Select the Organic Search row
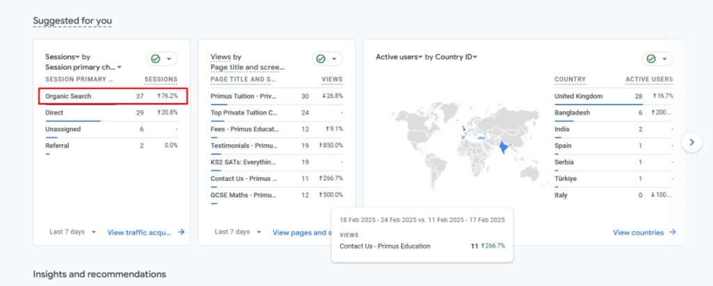The image size is (713, 286). pyautogui.click(x=113, y=97)
